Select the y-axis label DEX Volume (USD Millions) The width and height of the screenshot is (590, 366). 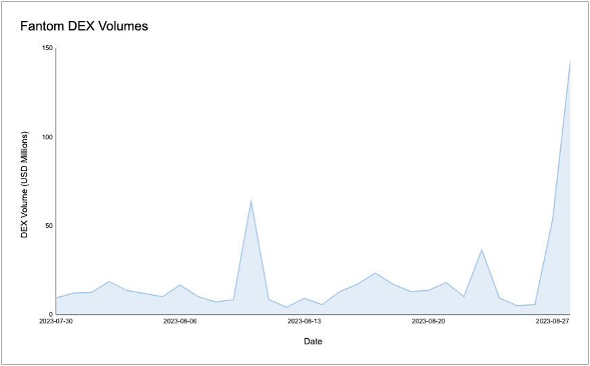pos(24,185)
